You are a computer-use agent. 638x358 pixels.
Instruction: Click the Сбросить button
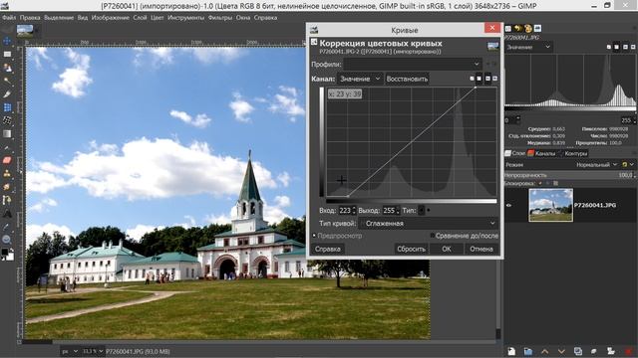coord(412,249)
